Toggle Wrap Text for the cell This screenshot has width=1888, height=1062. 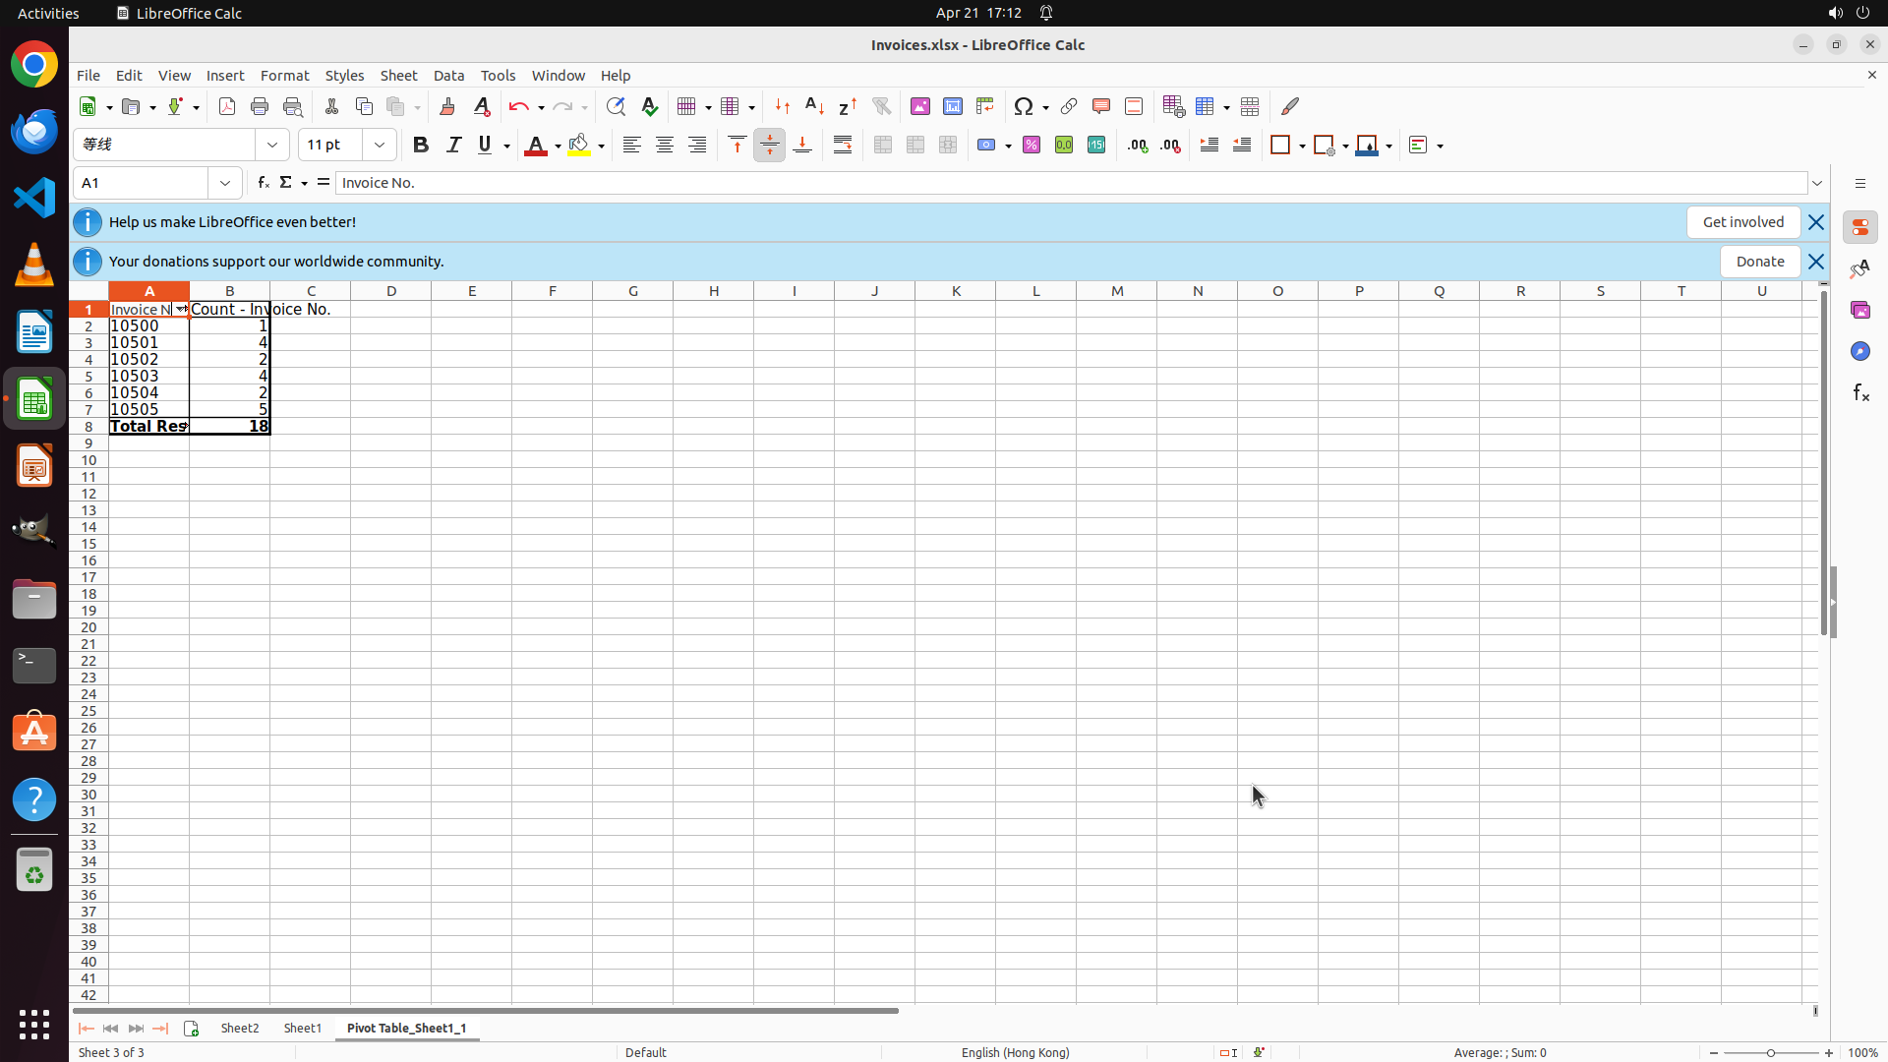tap(843, 145)
